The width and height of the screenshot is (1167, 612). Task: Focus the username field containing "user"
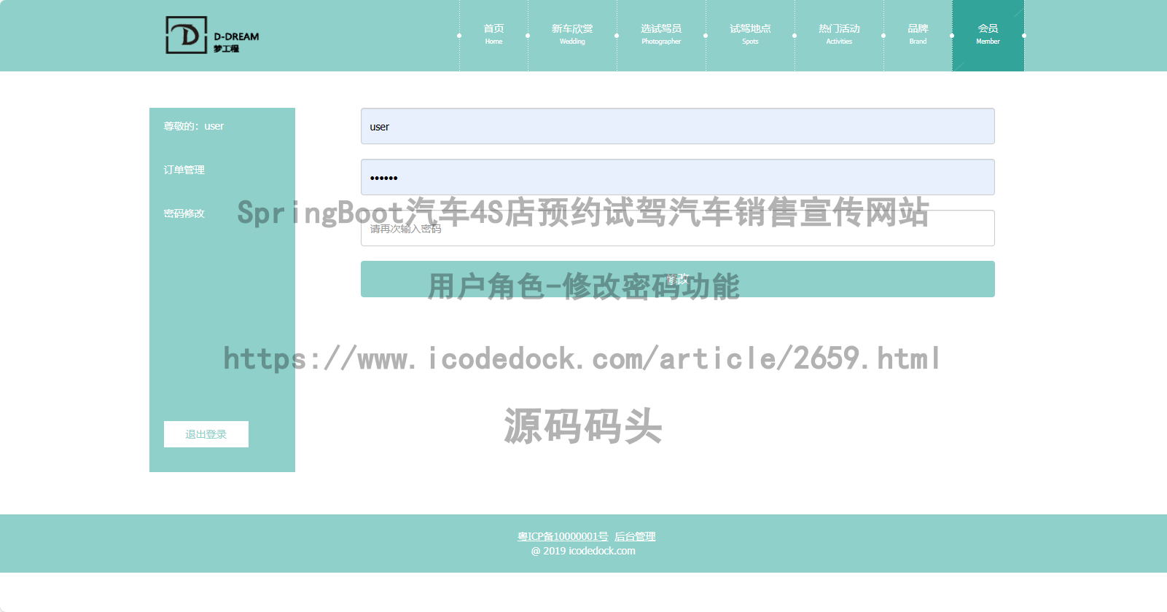(x=677, y=126)
